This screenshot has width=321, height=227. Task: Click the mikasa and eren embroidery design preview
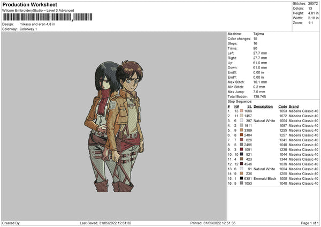pyautogui.click(x=114, y=126)
